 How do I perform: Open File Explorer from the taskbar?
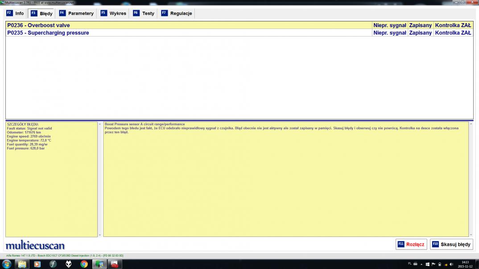(x=22, y=264)
